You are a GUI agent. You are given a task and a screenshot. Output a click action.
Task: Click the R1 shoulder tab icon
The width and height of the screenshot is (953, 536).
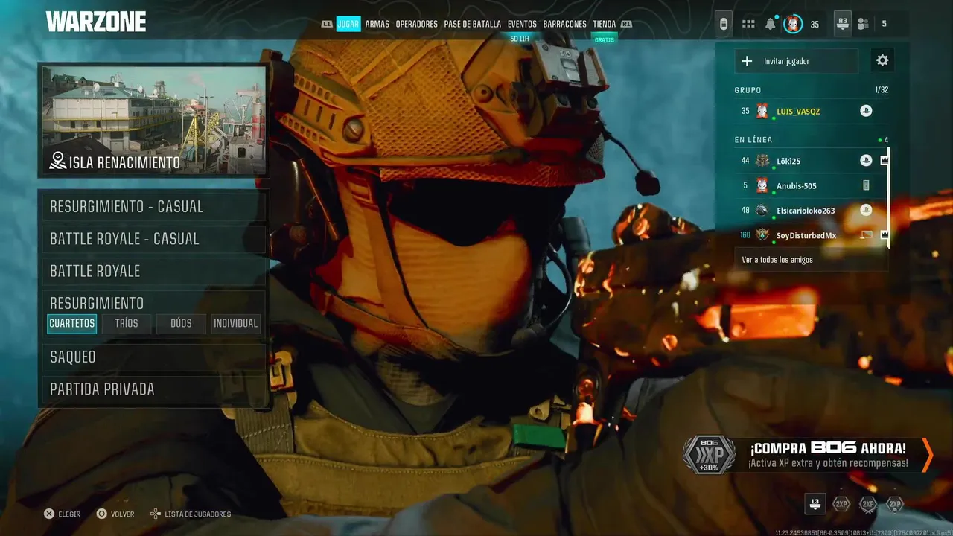(626, 24)
